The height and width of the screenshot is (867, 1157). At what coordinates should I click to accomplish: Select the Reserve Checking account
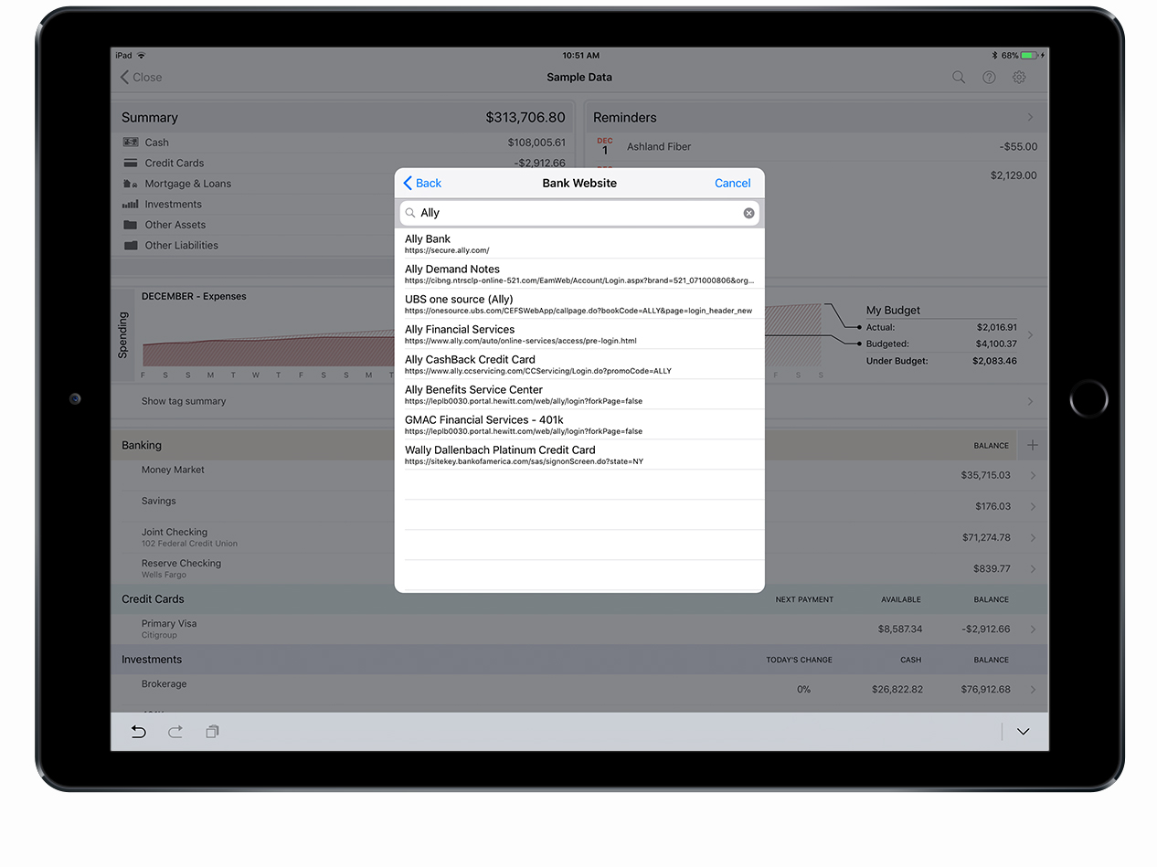pos(579,568)
